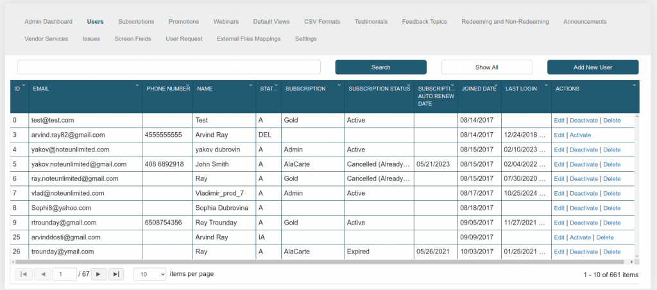Open the Actions column menu arrow
This screenshot has width=657, height=290.
634,85
